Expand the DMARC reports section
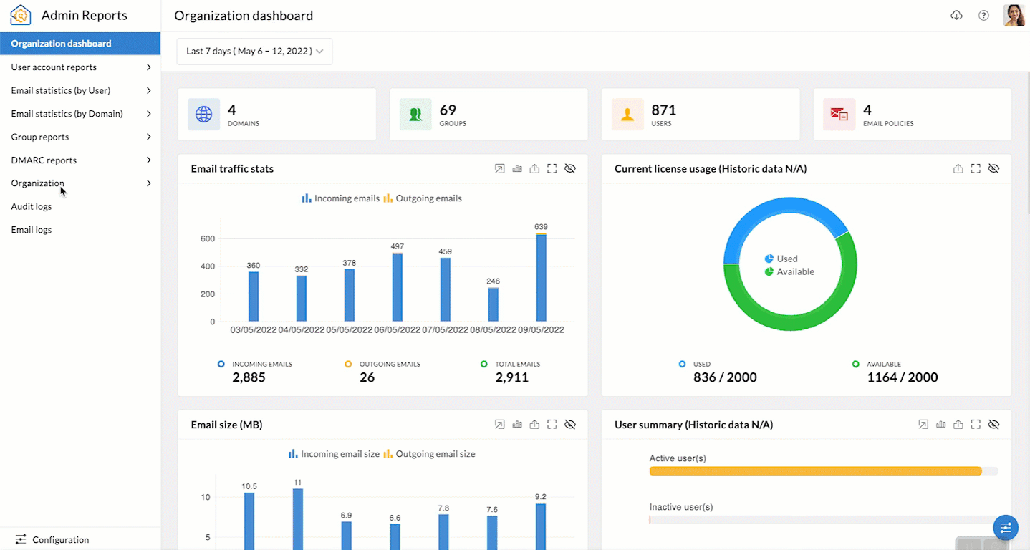This screenshot has height=550, width=1030. (44, 160)
